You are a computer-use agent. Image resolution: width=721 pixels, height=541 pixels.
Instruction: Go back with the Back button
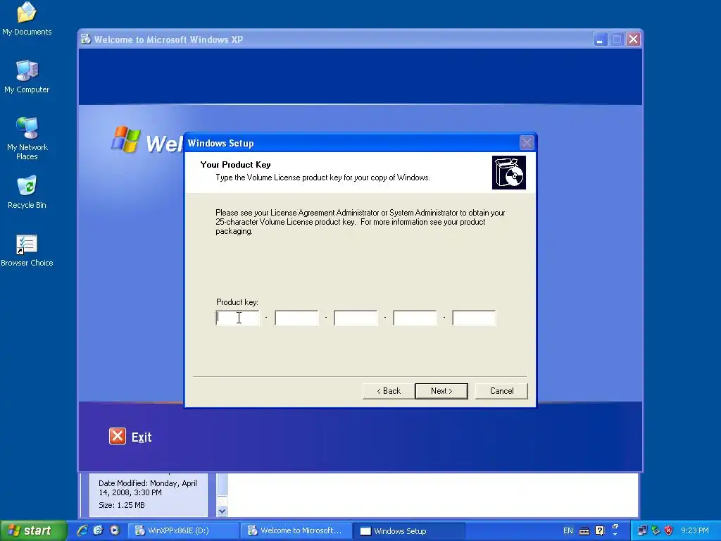click(x=389, y=391)
